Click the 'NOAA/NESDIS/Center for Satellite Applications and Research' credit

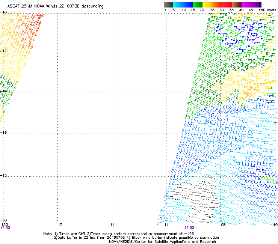[x=162, y=242]
